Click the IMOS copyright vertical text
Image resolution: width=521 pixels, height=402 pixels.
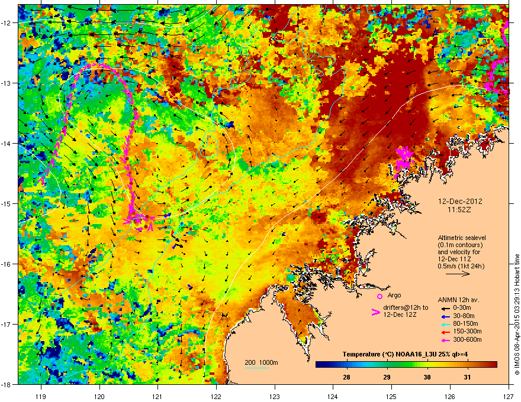[x=517, y=315]
